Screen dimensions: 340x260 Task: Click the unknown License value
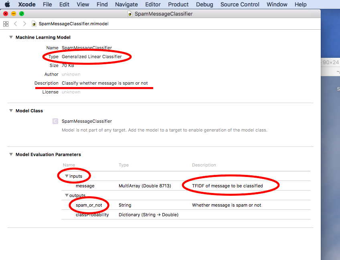pos(71,92)
